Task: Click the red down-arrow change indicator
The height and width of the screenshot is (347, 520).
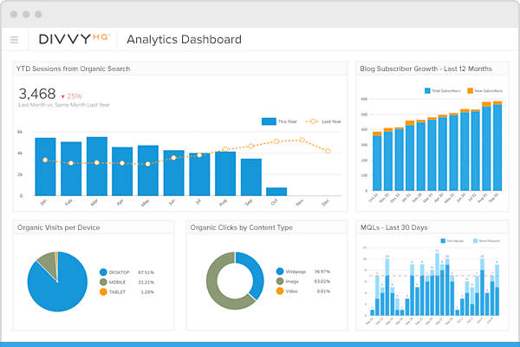Action: click(62, 95)
